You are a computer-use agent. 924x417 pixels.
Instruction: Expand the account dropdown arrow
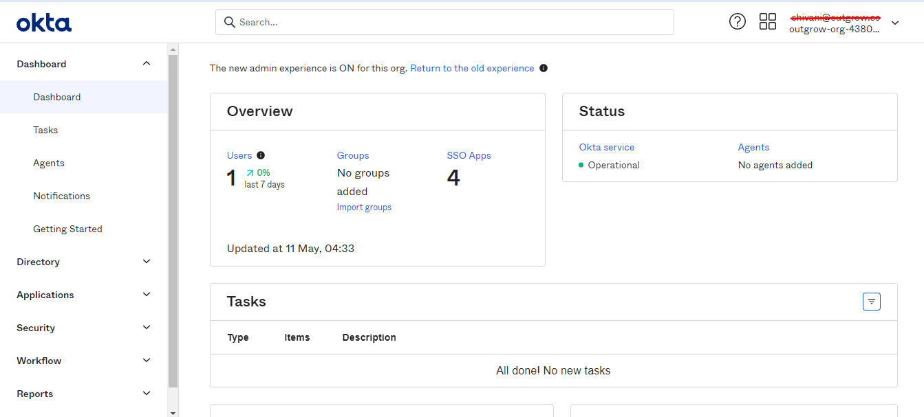tap(895, 23)
